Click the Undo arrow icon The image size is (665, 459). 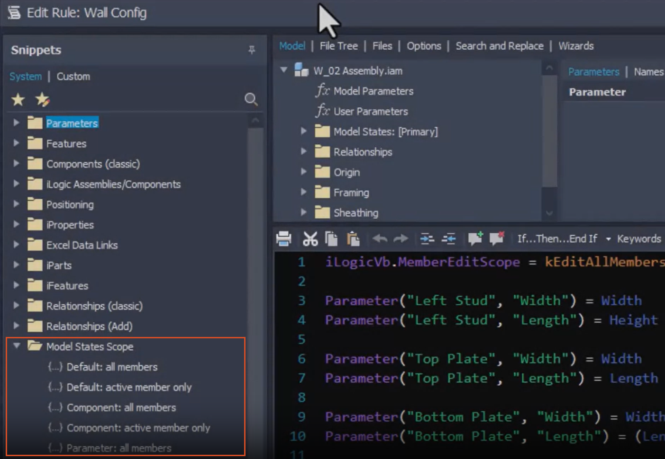(x=380, y=238)
